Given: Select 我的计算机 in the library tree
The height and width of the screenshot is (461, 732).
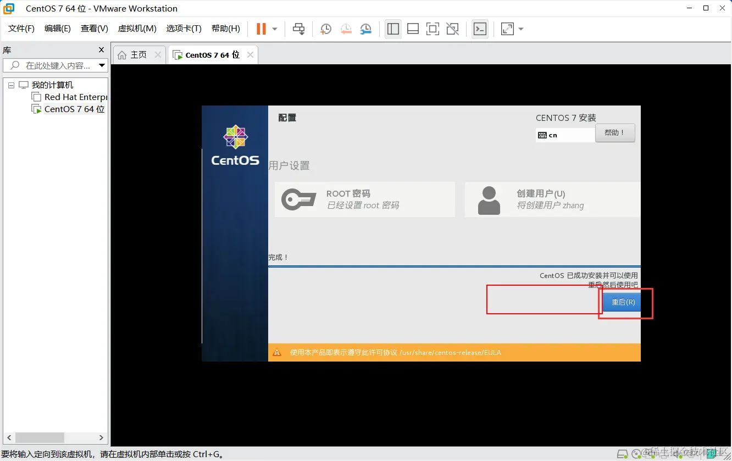Looking at the screenshot, I should 52,85.
